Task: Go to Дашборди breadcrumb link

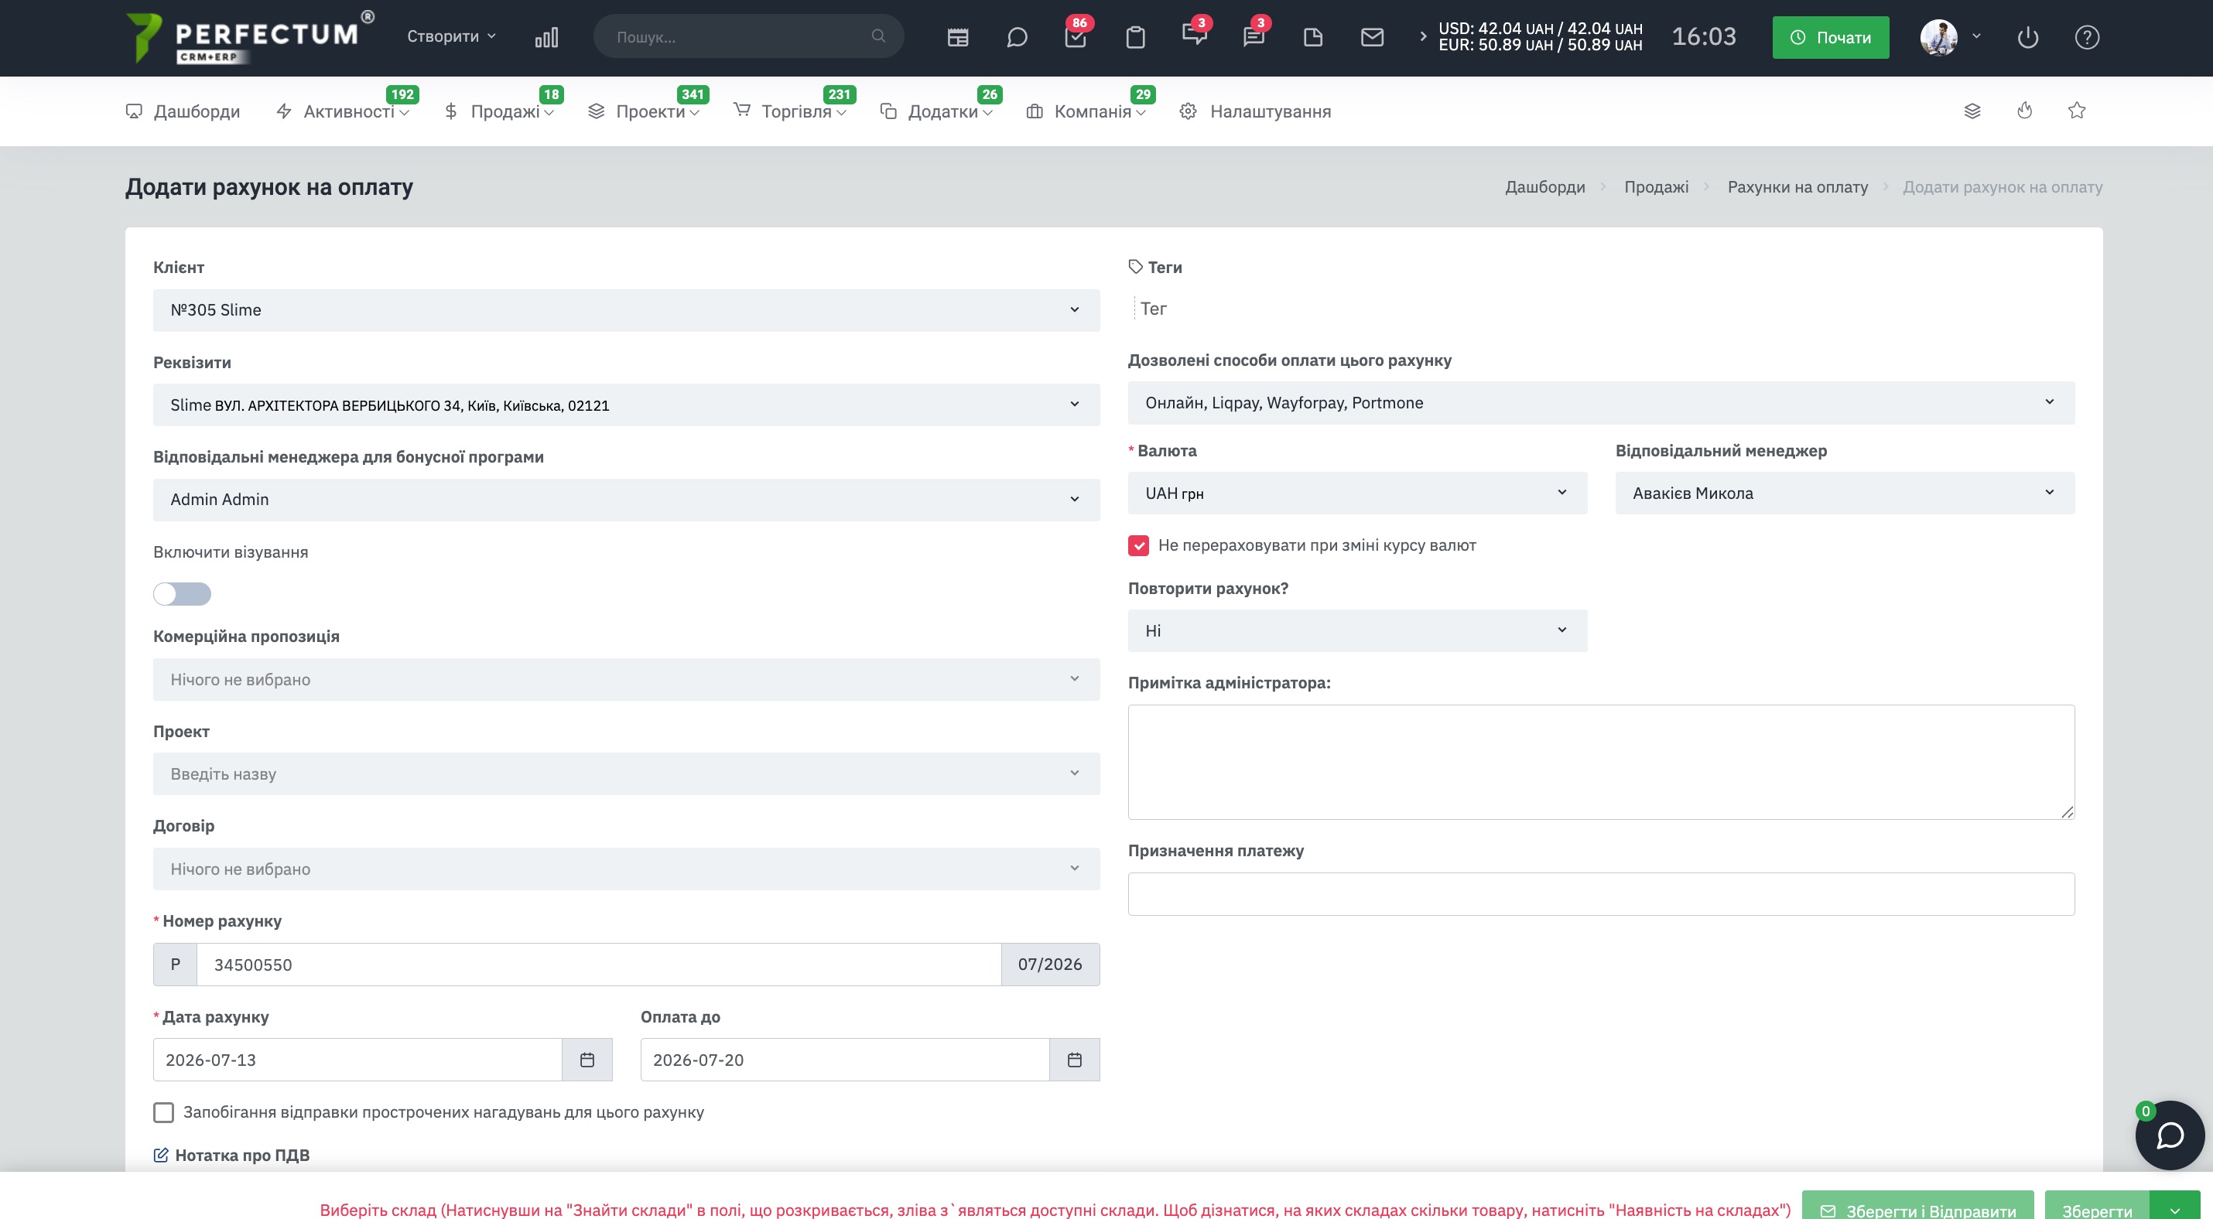Action: click(x=1544, y=187)
